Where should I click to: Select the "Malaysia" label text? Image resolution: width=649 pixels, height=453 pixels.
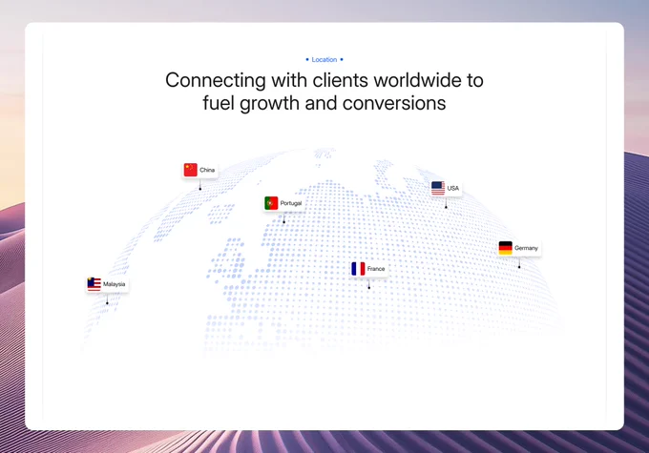click(114, 284)
